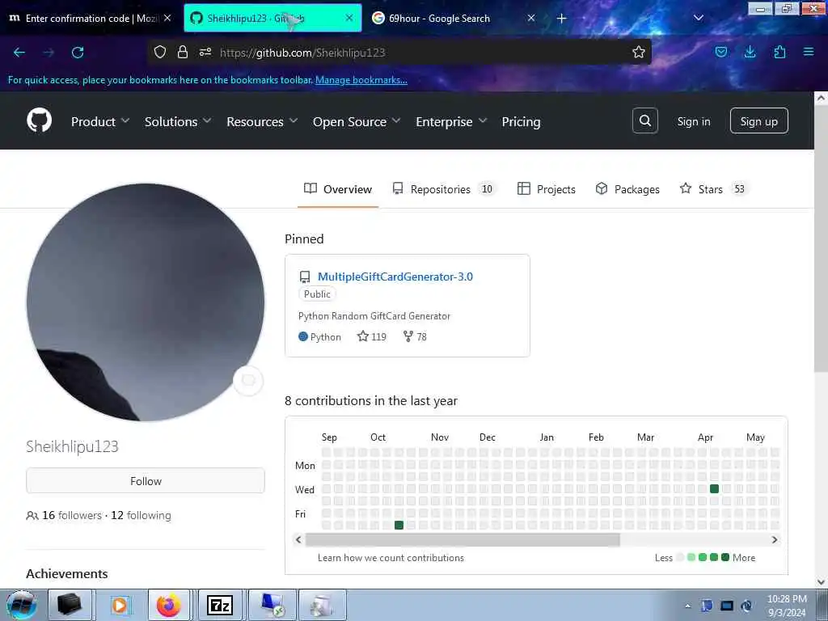Open media player taskbar icon
This screenshot has height=621, width=828.
[120, 605]
